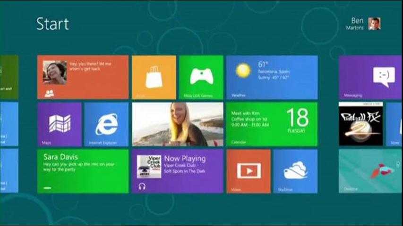This screenshot has width=403, height=226.
Task: Open the People tile with chat message
Action: [x=83, y=77]
